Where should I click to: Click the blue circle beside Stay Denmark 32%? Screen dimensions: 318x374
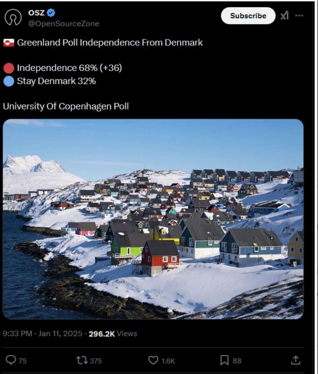pyautogui.click(x=9, y=81)
